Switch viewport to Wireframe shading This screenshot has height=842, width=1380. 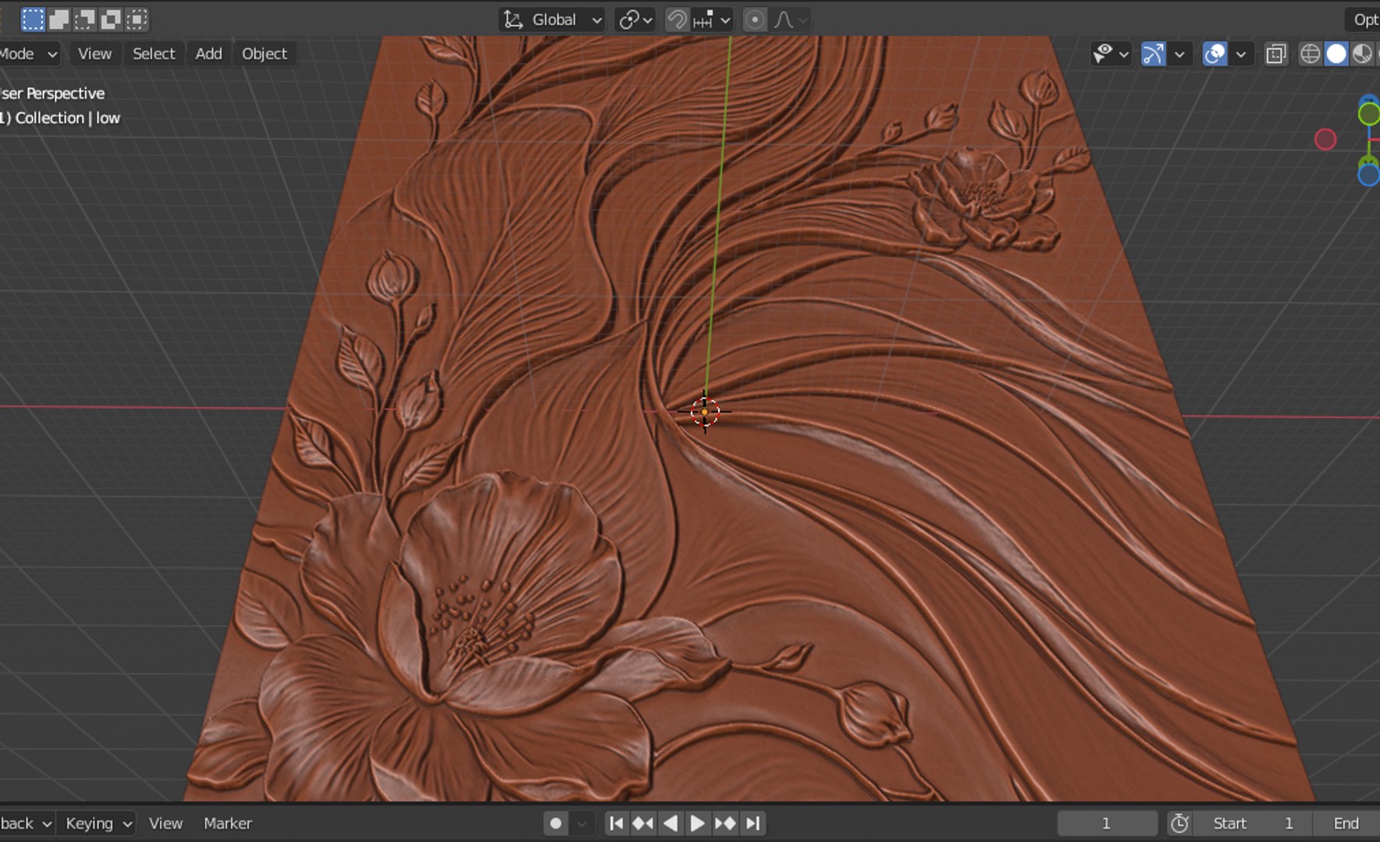click(x=1311, y=54)
